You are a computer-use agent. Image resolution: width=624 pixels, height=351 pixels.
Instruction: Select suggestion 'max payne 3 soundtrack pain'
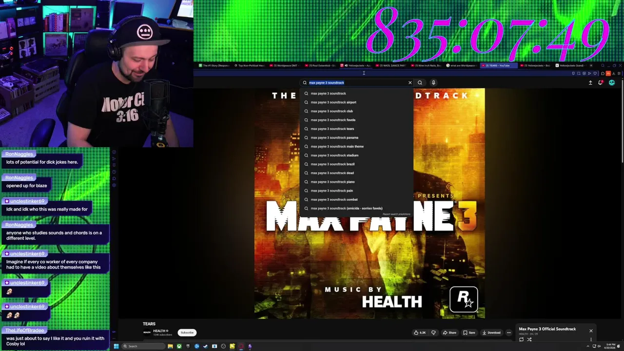[357, 191]
